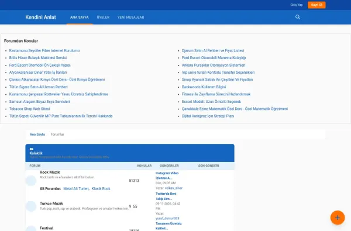Screen dimensions: 351x231
Task: Click the Kulaklik category header icon
Action: point(32,149)
